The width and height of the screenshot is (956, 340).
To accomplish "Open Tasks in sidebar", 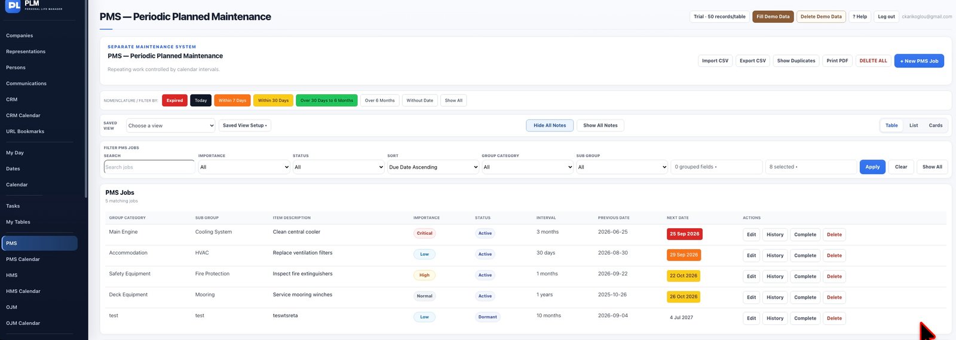I will (13, 206).
